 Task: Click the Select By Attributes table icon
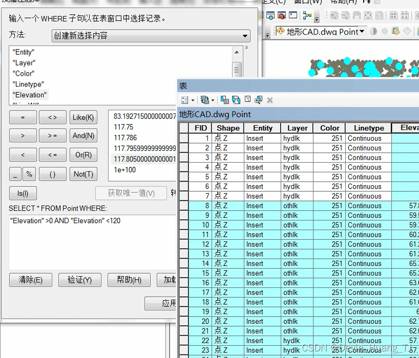225,100
